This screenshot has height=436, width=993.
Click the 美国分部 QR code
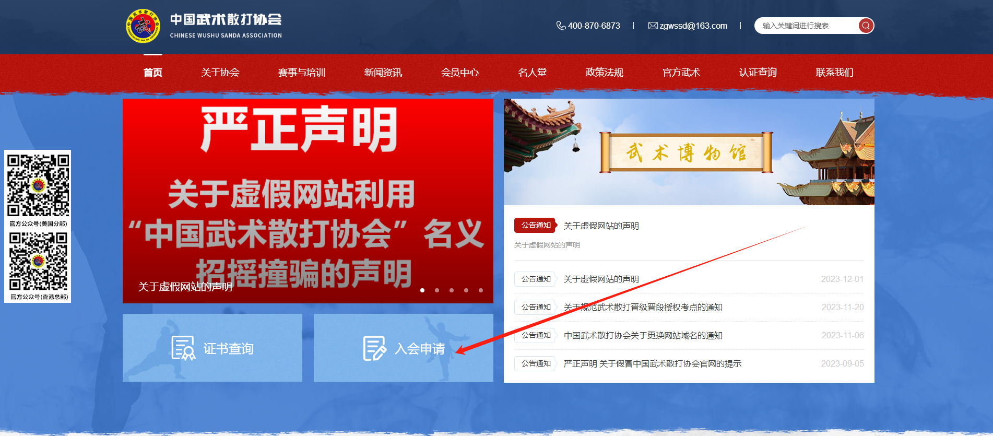38,185
